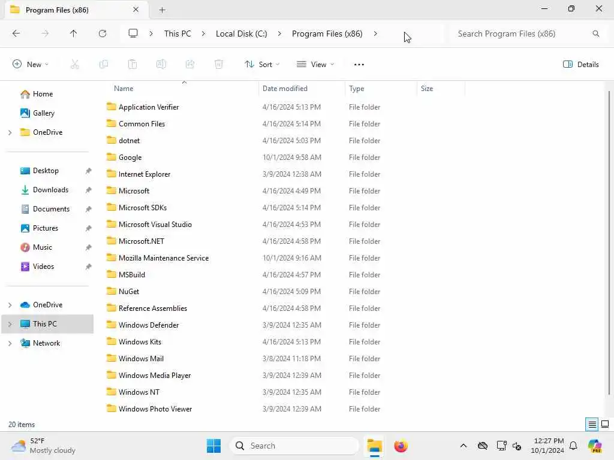Go up one folder level
614x460 pixels.
pyautogui.click(x=73, y=34)
